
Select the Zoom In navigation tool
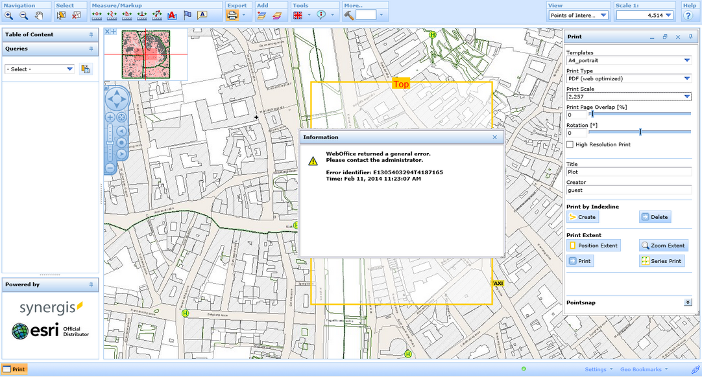pyautogui.click(x=9, y=15)
